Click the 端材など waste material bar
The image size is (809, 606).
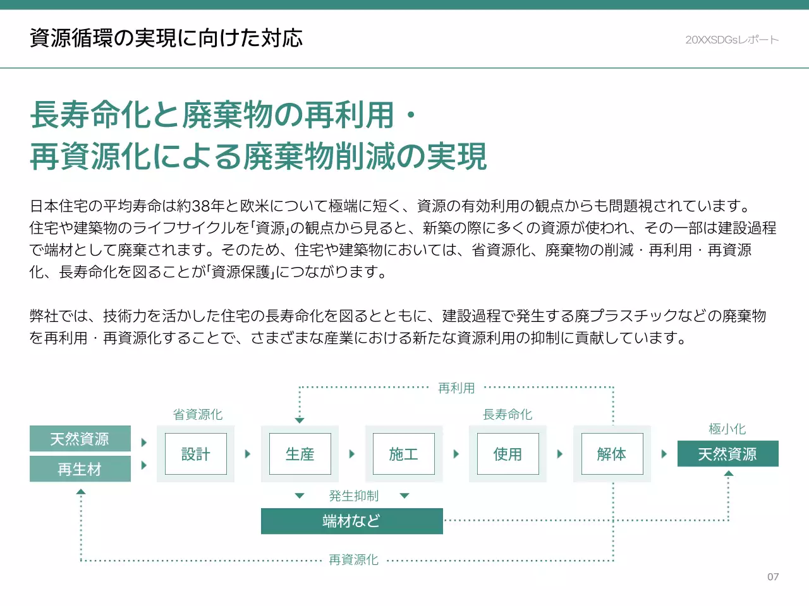click(x=351, y=521)
